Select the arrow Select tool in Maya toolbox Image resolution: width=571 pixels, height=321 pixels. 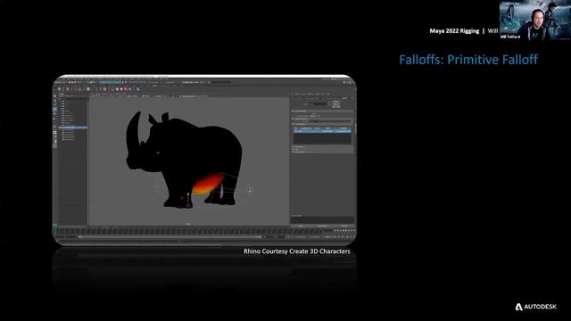pyautogui.click(x=55, y=96)
